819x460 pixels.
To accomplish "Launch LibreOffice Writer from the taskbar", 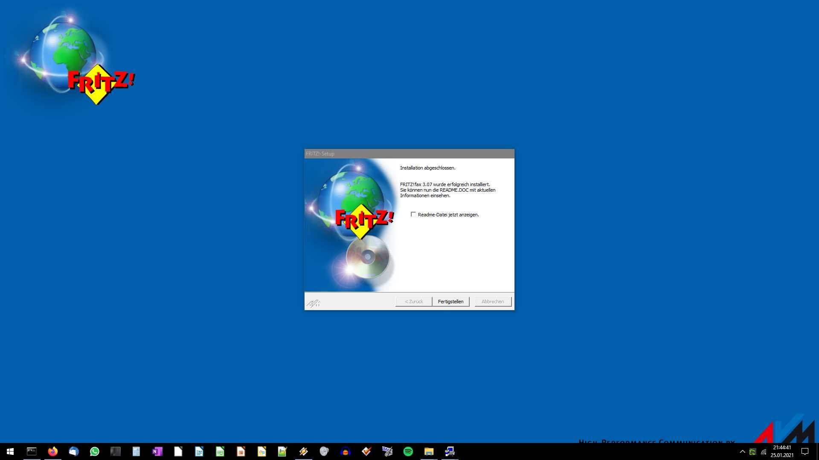I will (199, 451).
